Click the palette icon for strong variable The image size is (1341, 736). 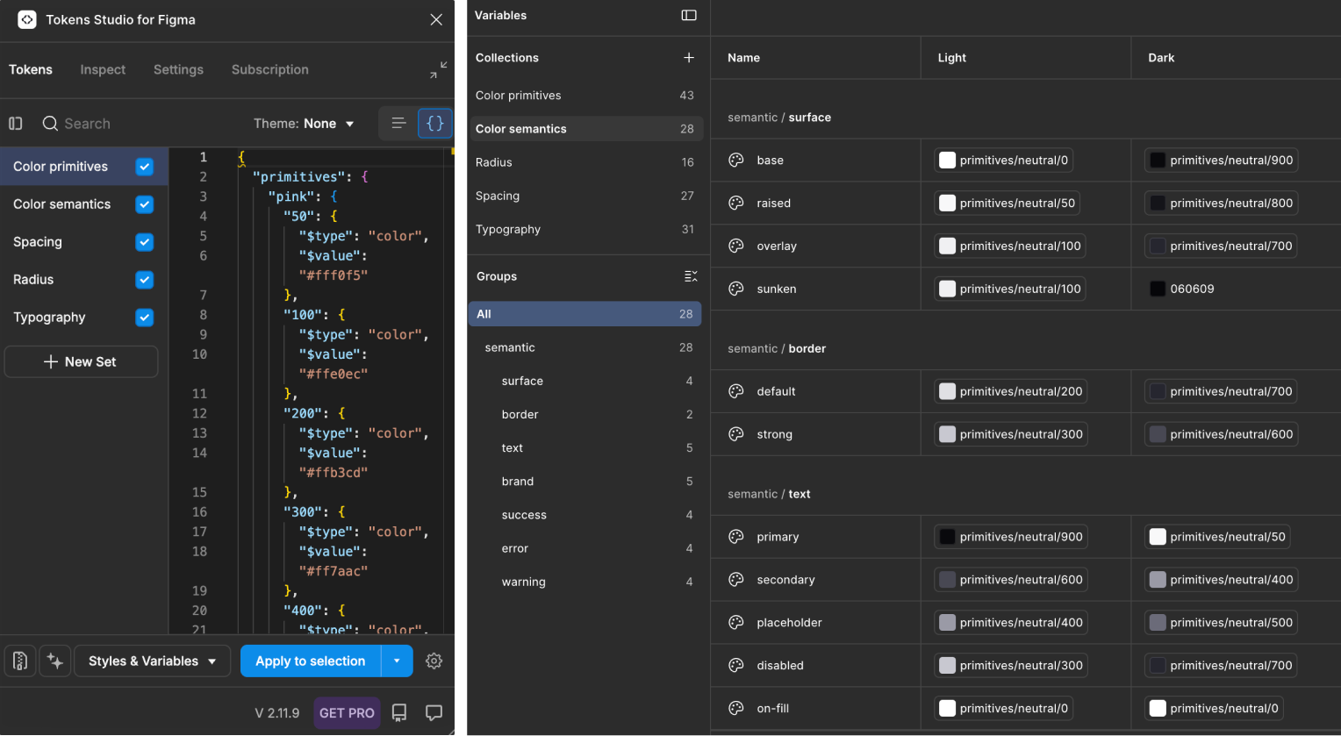point(736,434)
